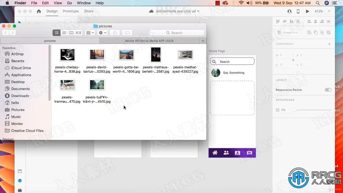This screenshot has width=343, height=193.
Task: Go back in Finder history
Action: (x=6, y=33)
